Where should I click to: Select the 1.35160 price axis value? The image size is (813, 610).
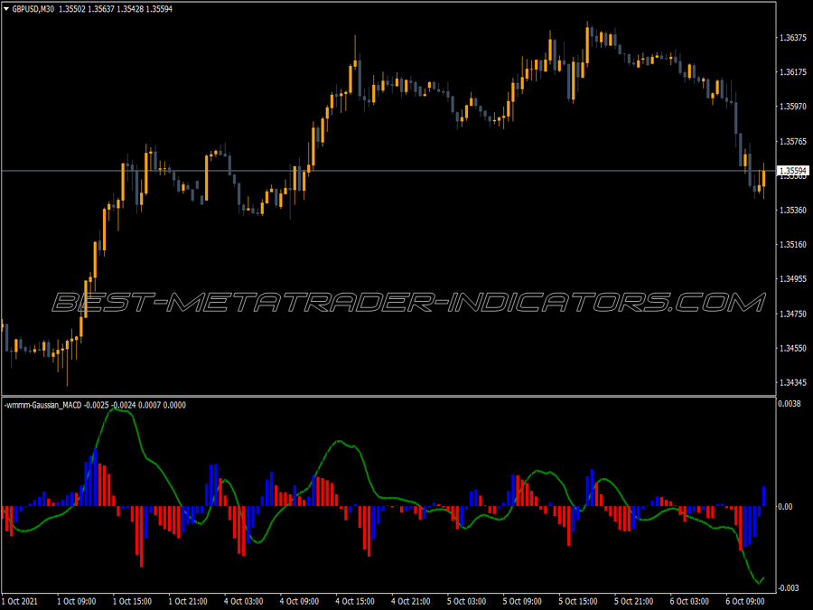[793, 244]
